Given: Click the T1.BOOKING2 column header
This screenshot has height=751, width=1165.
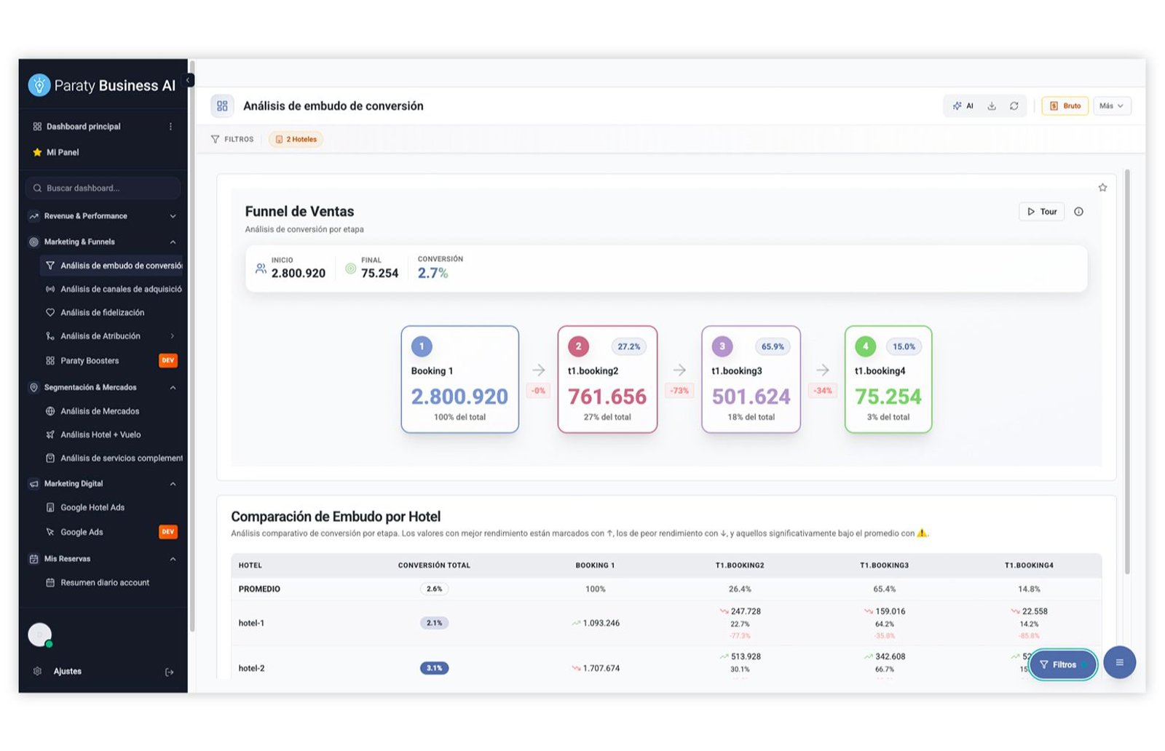Looking at the screenshot, I should 740,565.
